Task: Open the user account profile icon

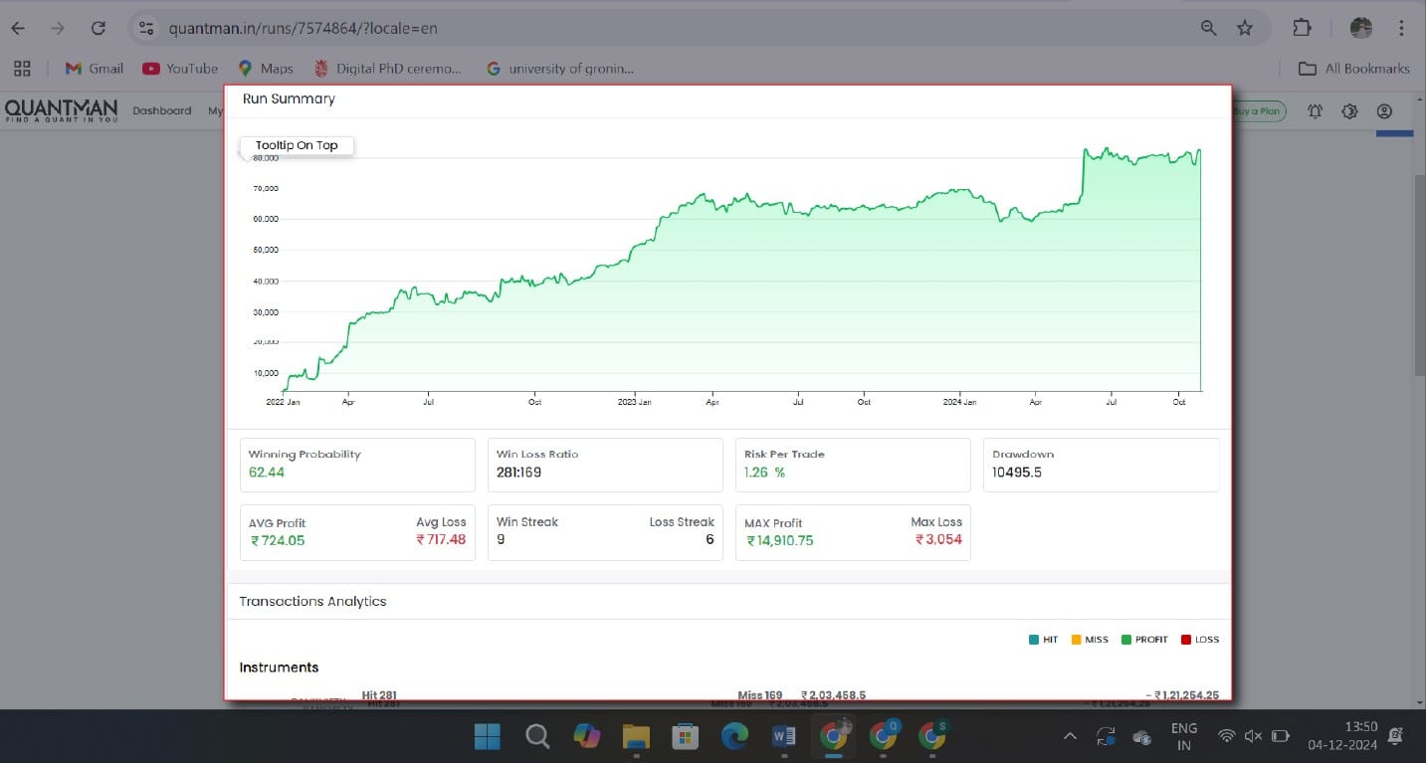Action: pyautogui.click(x=1384, y=110)
